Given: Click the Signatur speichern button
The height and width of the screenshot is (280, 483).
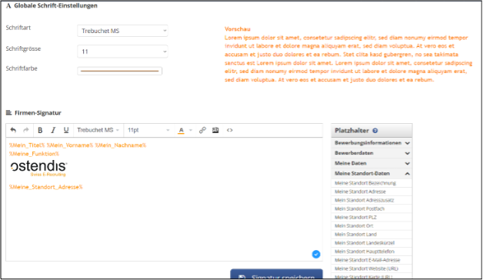Looking at the screenshot, I should point(276,275).
